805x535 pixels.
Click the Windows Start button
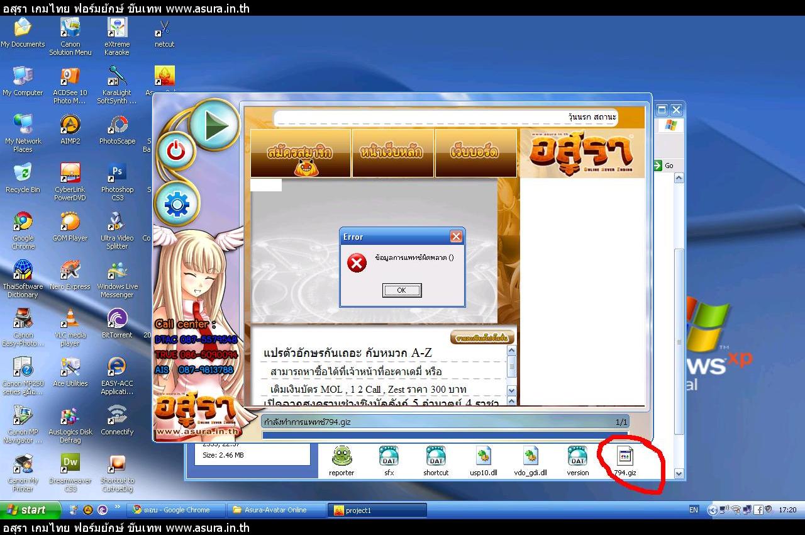tap(30, 510)
